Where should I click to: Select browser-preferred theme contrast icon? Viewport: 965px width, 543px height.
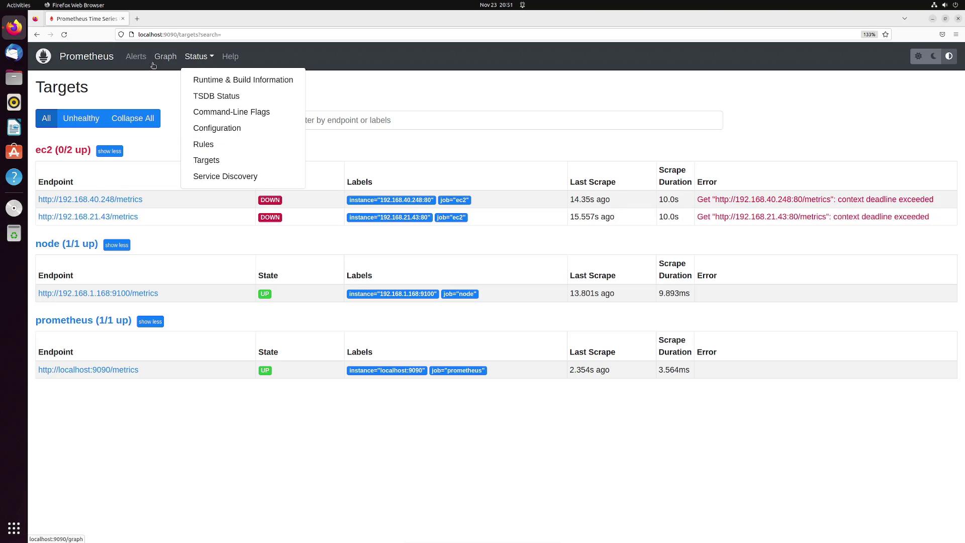[949, 56]
